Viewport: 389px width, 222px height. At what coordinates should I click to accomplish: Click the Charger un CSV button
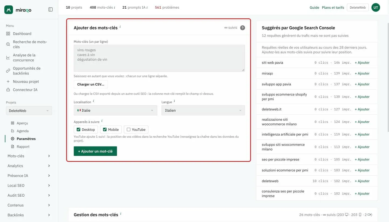tap(91, 84)
